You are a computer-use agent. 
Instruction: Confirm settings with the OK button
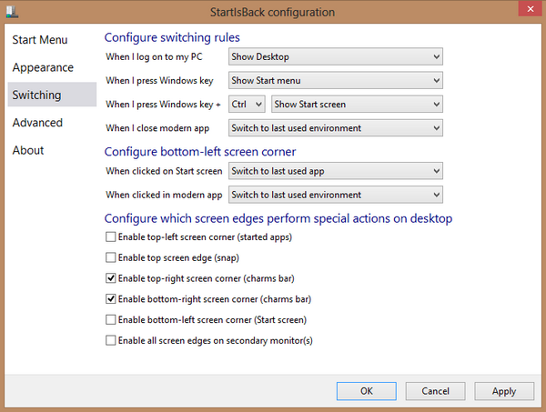point(367,391)
